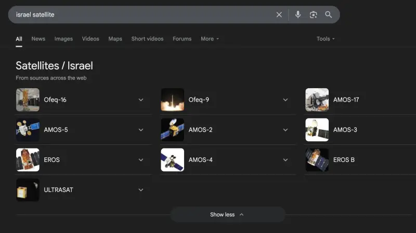Switch to the News tab
This screenshot has height=233, width=416.
point(38,39)
